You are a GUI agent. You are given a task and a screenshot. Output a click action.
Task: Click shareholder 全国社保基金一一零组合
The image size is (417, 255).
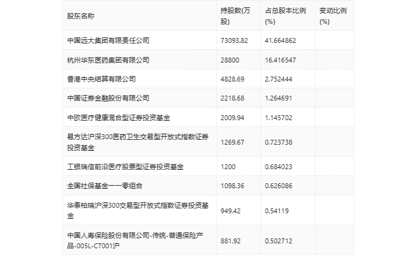tap(105, 186)
